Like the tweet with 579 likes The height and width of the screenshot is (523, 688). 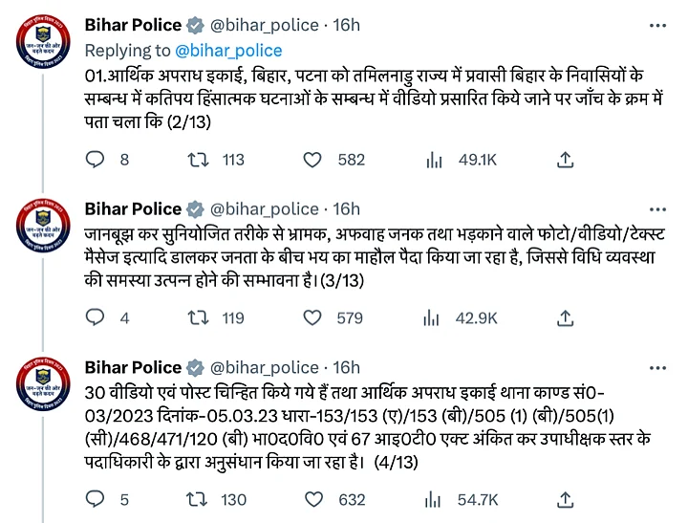(312, 318)
